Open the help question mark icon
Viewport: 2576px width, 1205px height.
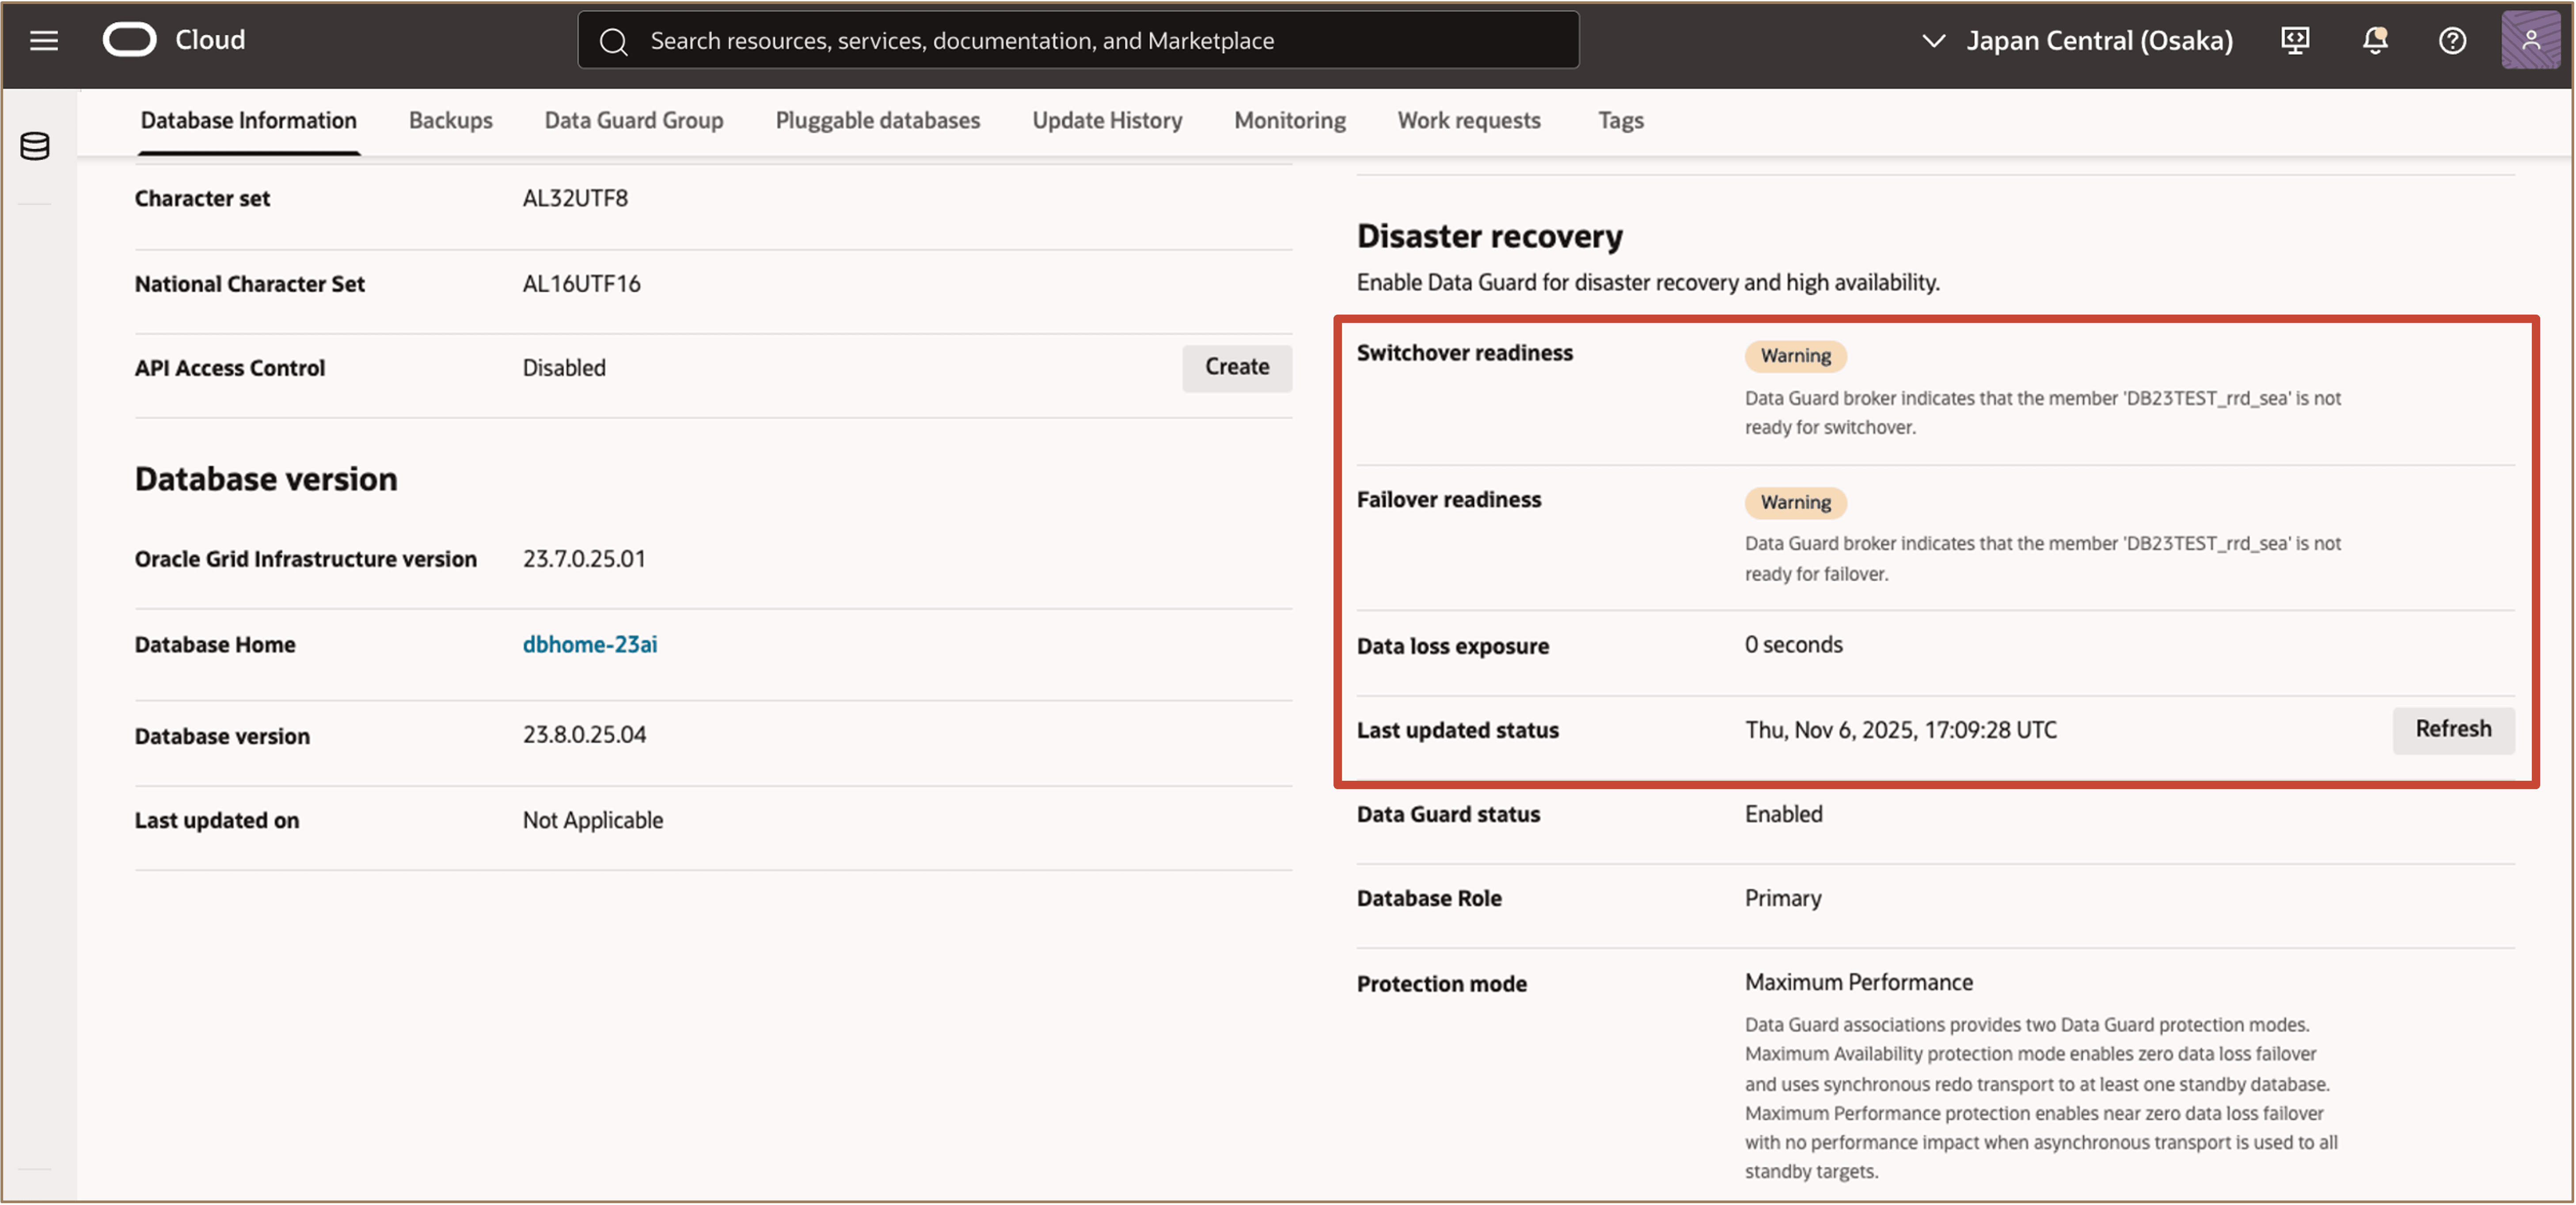(2452, 40)
